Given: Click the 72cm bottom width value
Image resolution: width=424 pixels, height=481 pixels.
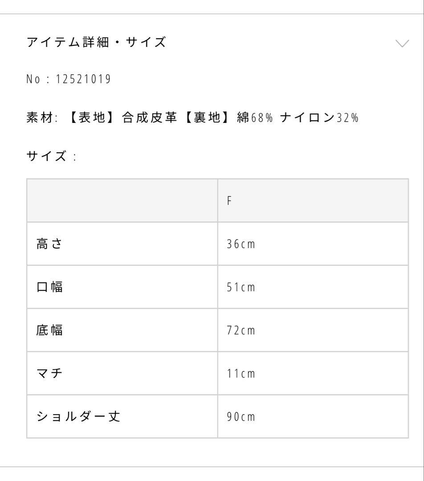Looking at the screenshot, I should pos(241,331).
